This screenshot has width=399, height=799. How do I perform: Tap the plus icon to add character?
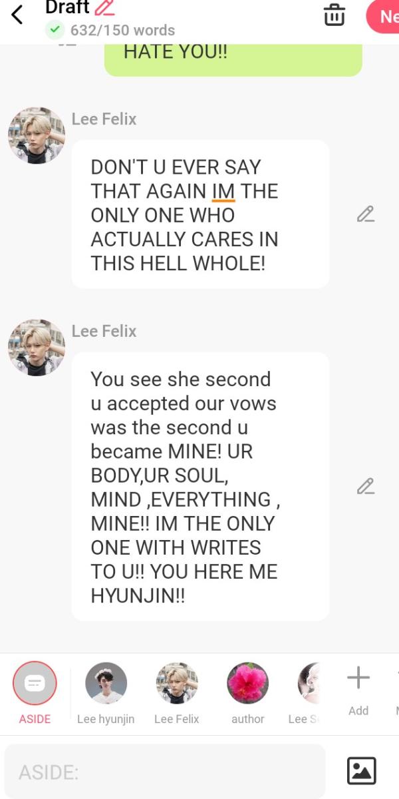tap(358, 678)
